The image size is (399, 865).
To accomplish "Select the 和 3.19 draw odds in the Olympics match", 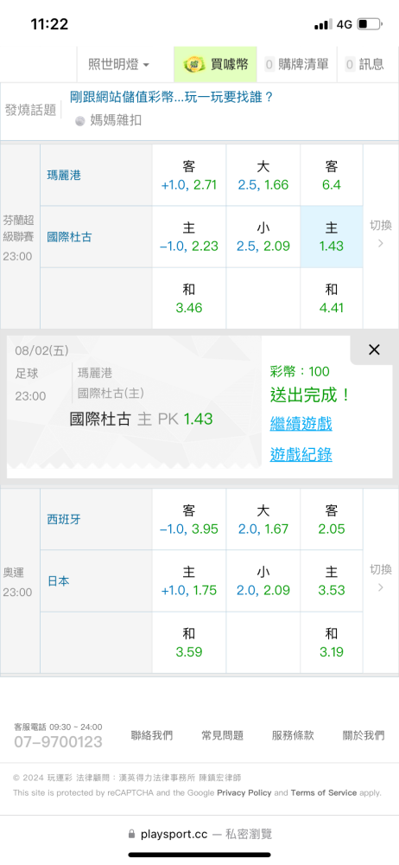I will point(332,643).
